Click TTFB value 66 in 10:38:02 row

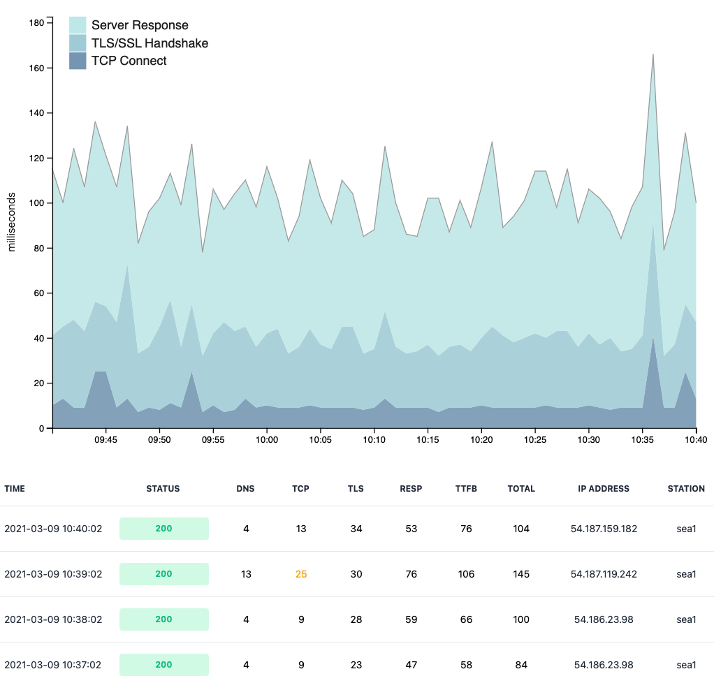[x=466, y=619]
